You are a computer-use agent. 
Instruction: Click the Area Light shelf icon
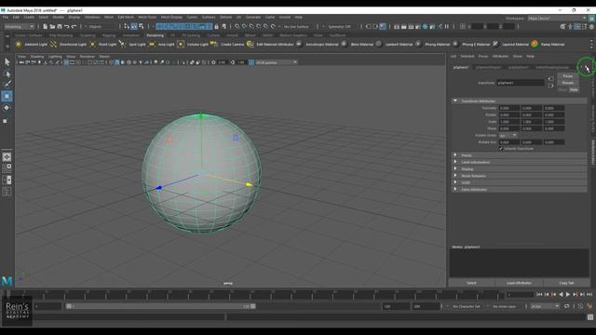[x=152, y=44]
